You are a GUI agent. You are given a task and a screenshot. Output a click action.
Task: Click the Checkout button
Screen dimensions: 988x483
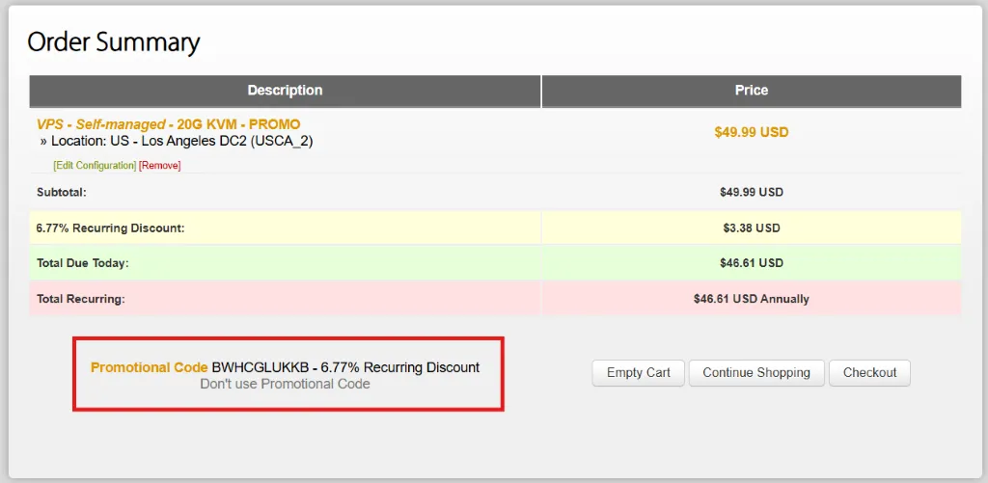[869, 373]
